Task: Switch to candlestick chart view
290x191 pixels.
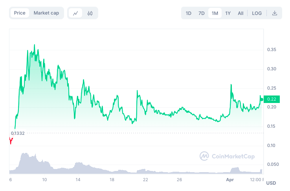Action: pos(90,13)
